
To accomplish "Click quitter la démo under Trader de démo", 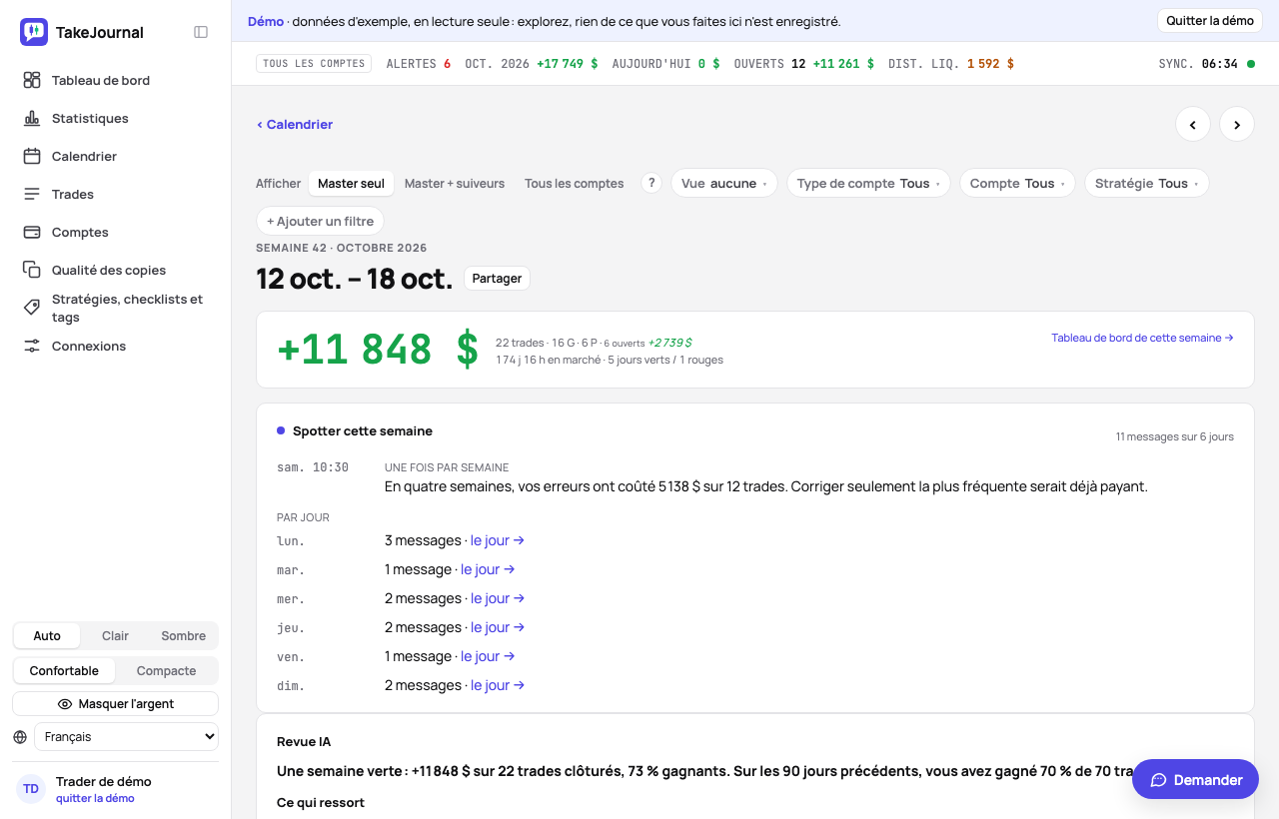I will [95, 799].
